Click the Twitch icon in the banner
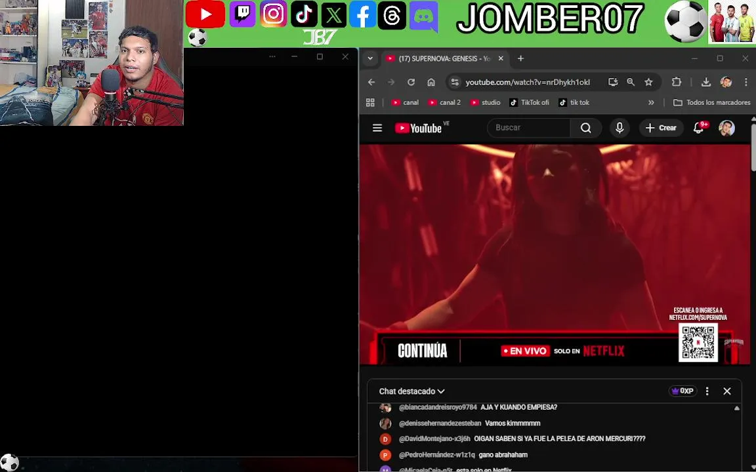This screenshot has height=472, width=756. (x=242, y=14)
